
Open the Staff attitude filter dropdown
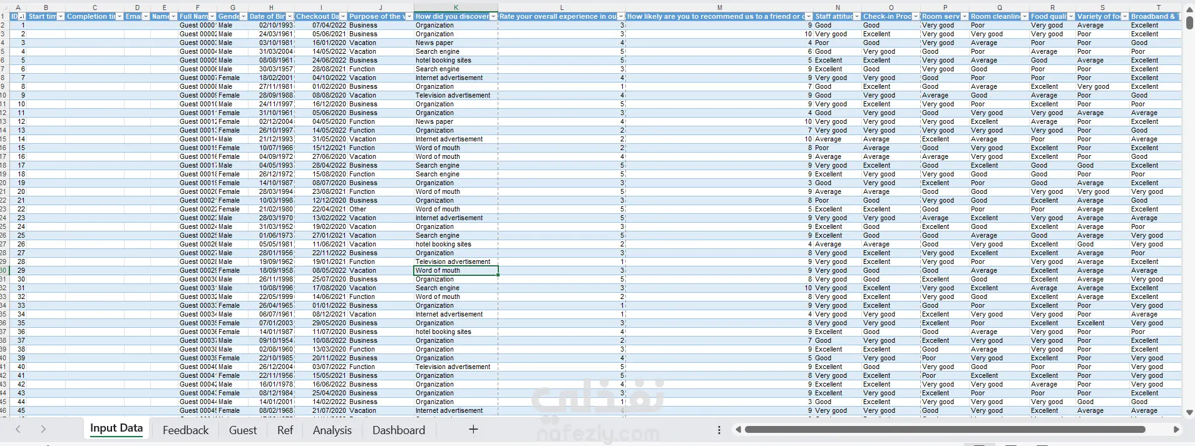pyautogui.click(x=856, y=16)
